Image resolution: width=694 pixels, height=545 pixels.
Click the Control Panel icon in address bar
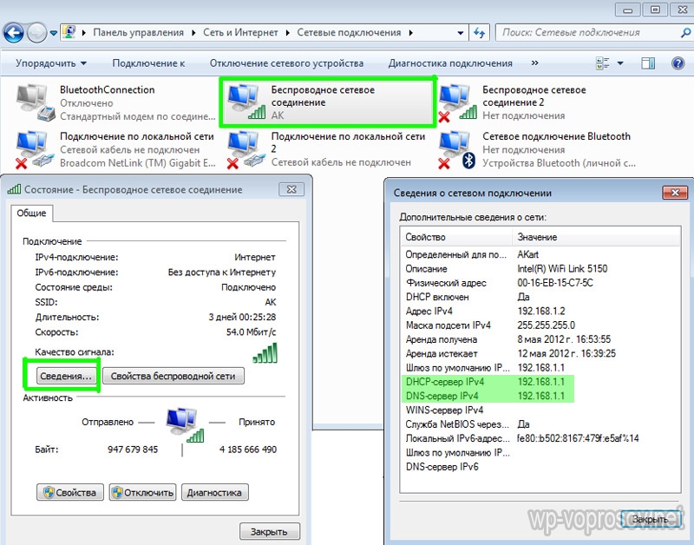point(69,32)
